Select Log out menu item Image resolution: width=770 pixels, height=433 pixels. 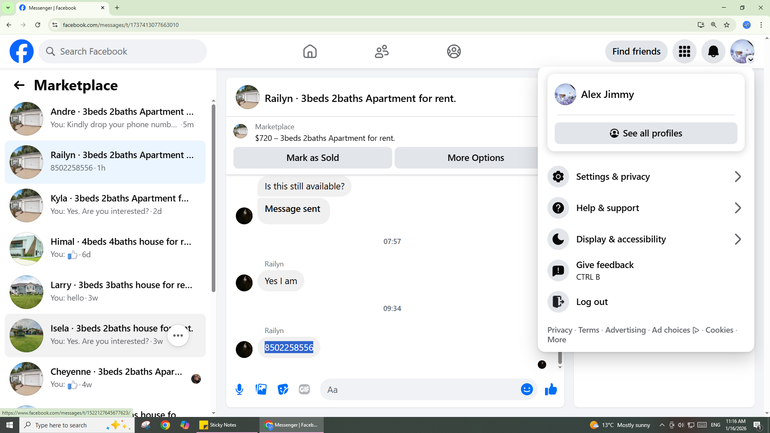tap(646, 302)
